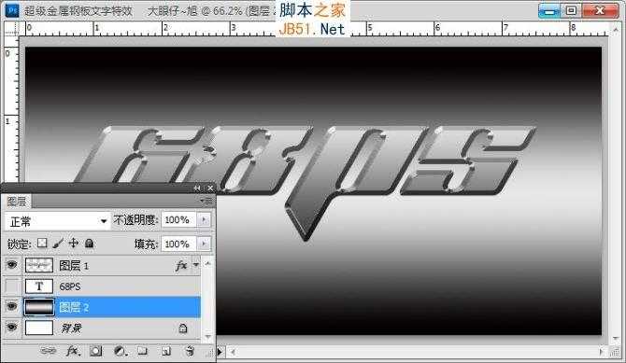This screenshot has height=363, width=626.
Task: Create new fill or adjustment layer
Action: click(x=121, y=351)
